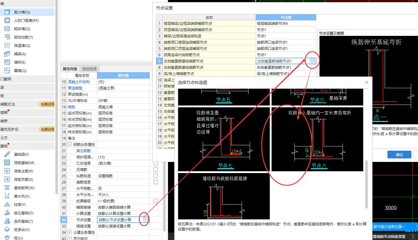The image size is (418, 240).
Task: Select the 墙纵筋与底板纵筋搭接 node thumbnail
Action: click(x=224, y=196)
